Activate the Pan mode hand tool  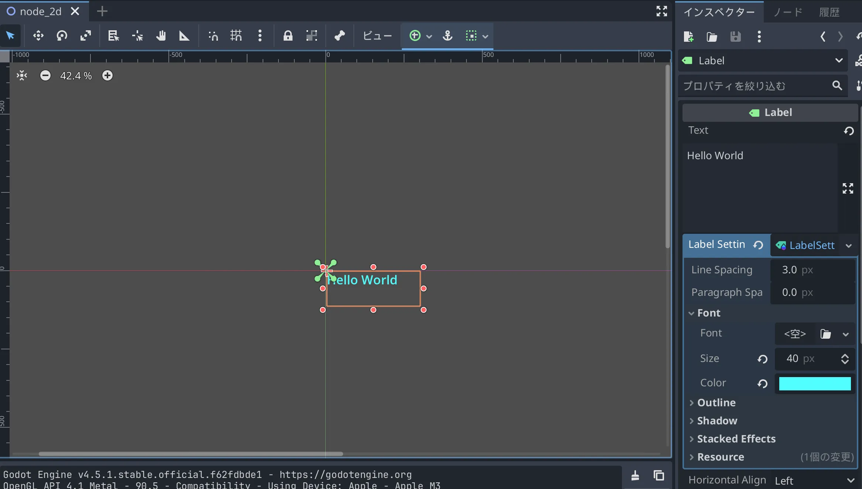(161, 36)
